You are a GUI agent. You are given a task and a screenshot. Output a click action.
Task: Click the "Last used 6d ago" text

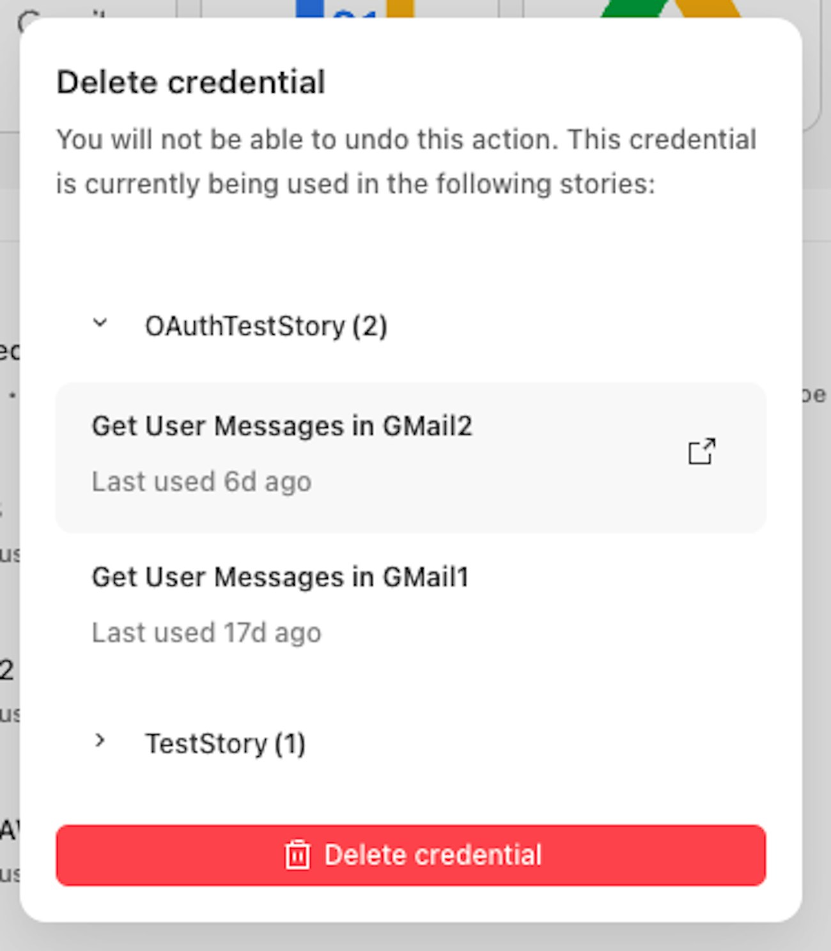click(201, 482)
